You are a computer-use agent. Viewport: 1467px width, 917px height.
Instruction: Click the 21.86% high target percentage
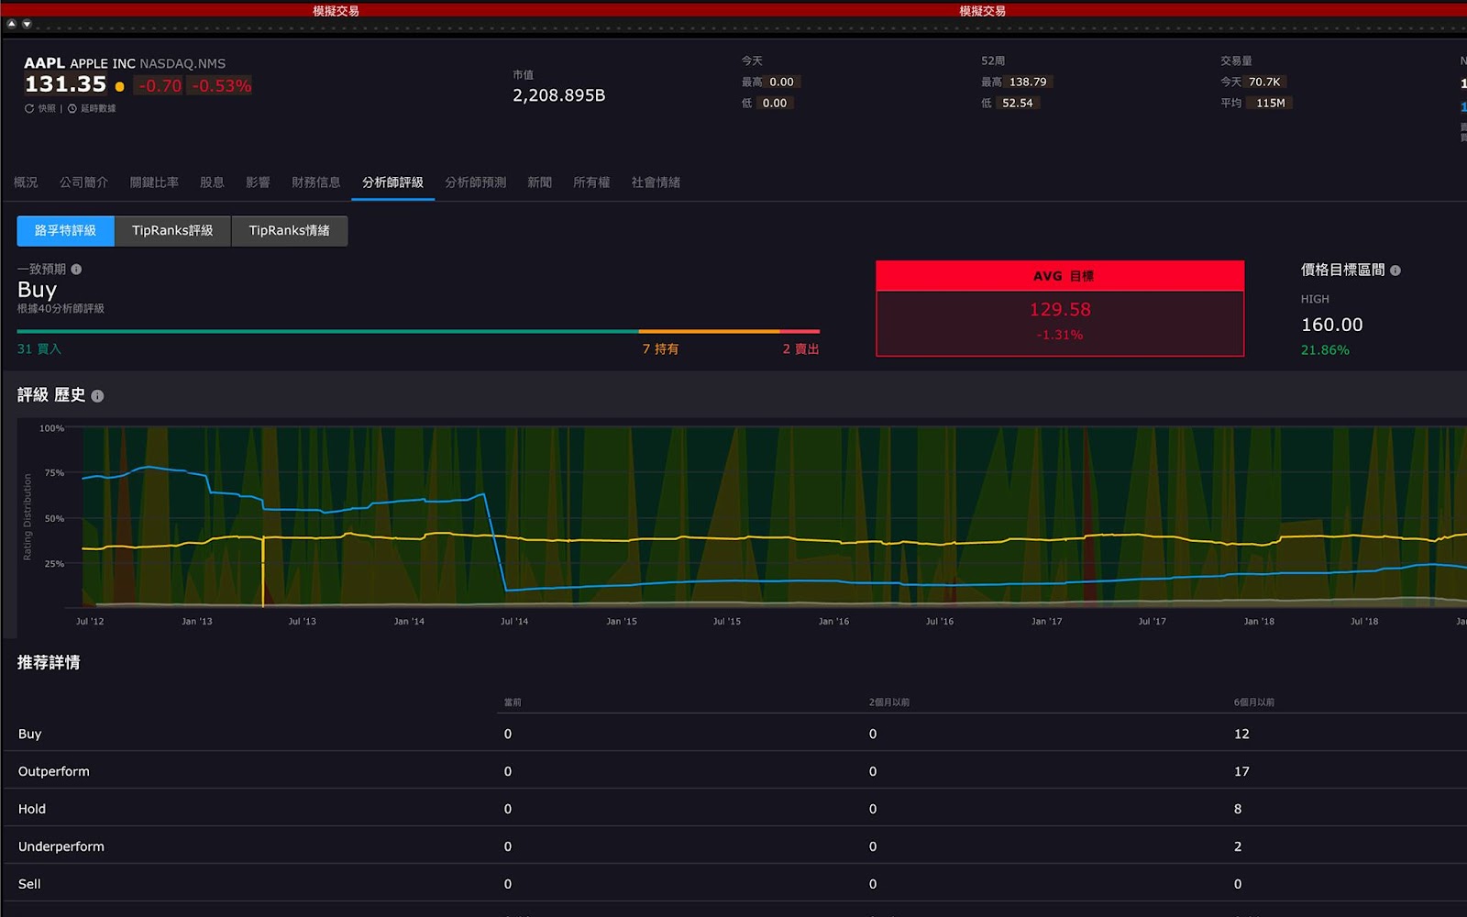1325,350
